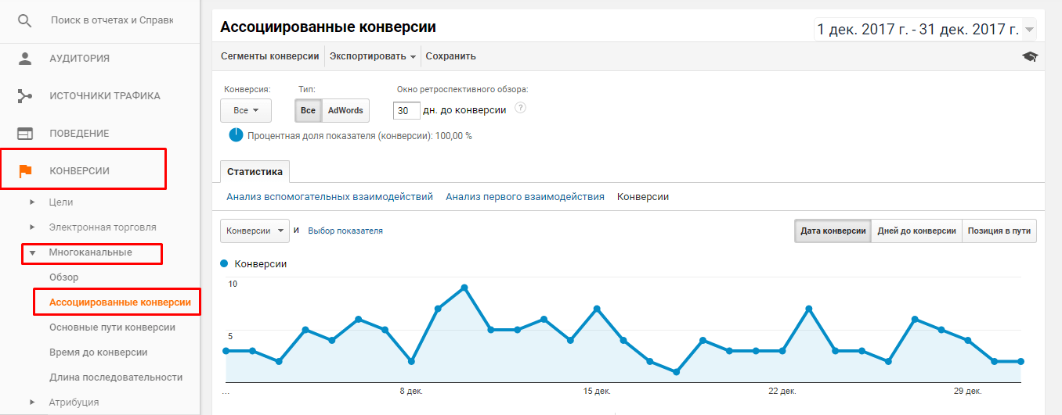Open the Экспортировать dropdown
This screenshot has width=1062, height=415.
tap(372, 56)
